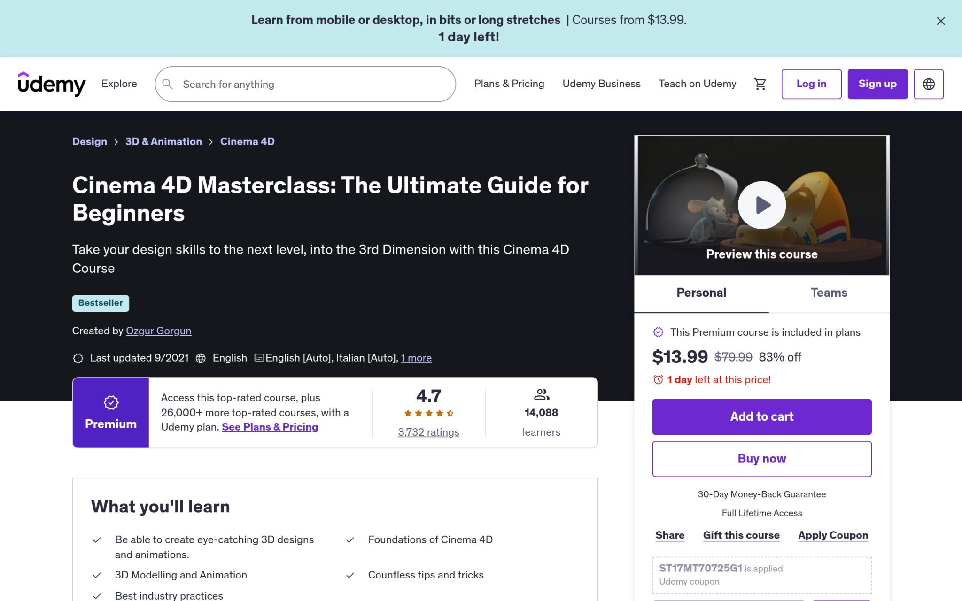962x601 pixels.
Task: Click the Premium badge icon
Action: [x=111, y=402]
